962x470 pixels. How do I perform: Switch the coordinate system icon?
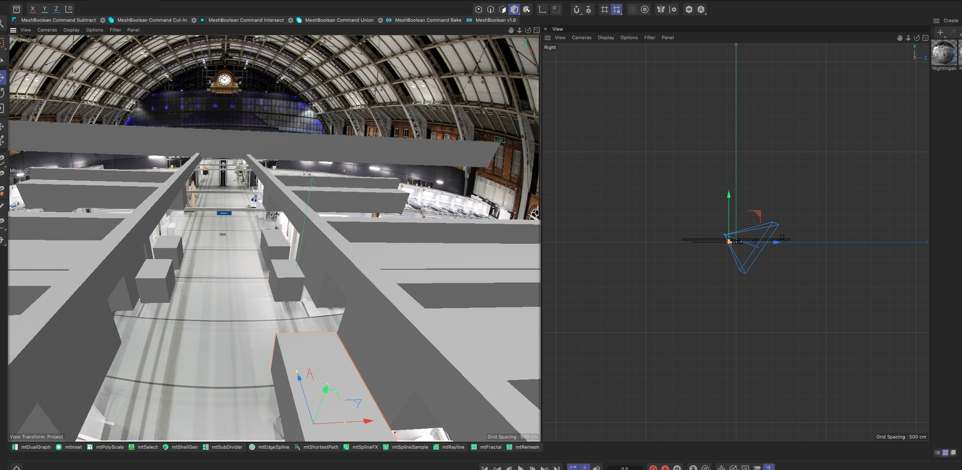(x=69, y=9)
